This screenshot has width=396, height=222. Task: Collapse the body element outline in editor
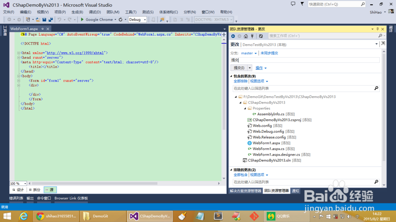tap(19, 76)
